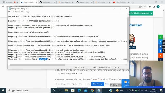Open the Help menu in Notepad
Image resolution: width=165 pixels, height=93 pixels.
pos(28,12)
